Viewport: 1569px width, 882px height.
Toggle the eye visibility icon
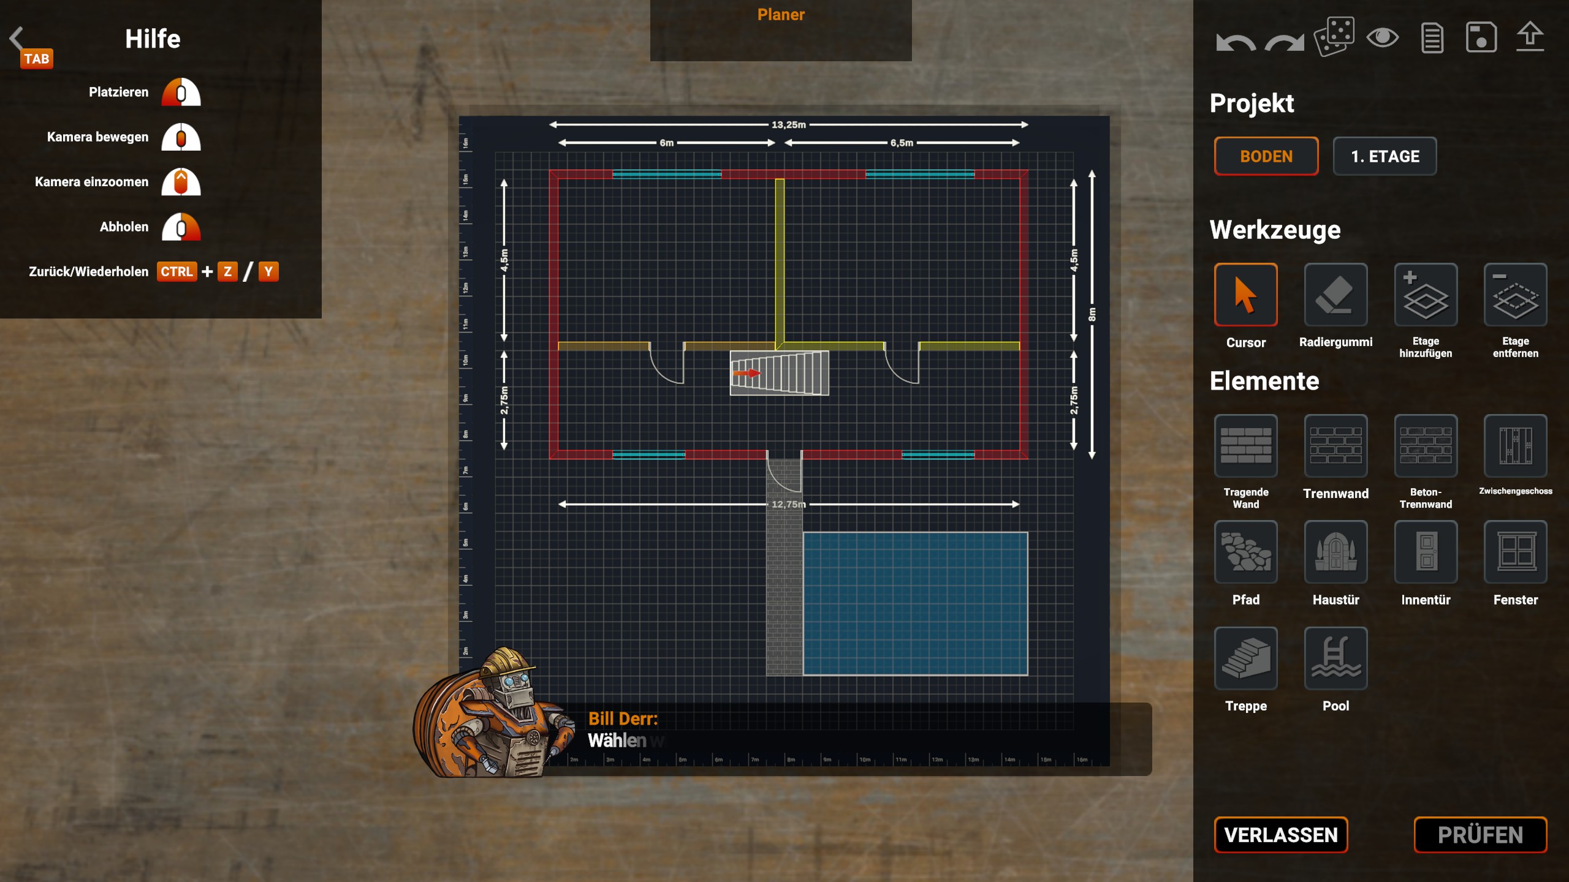pos(1383,38)
